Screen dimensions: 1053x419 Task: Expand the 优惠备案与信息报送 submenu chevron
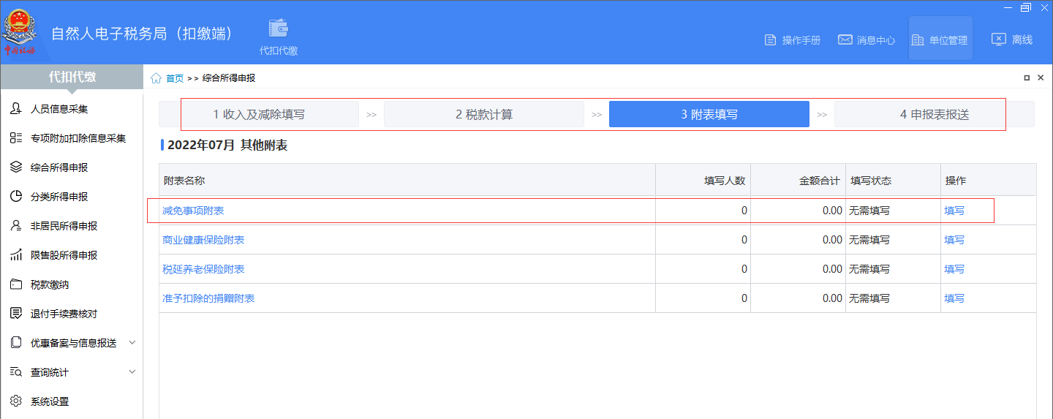132,342
